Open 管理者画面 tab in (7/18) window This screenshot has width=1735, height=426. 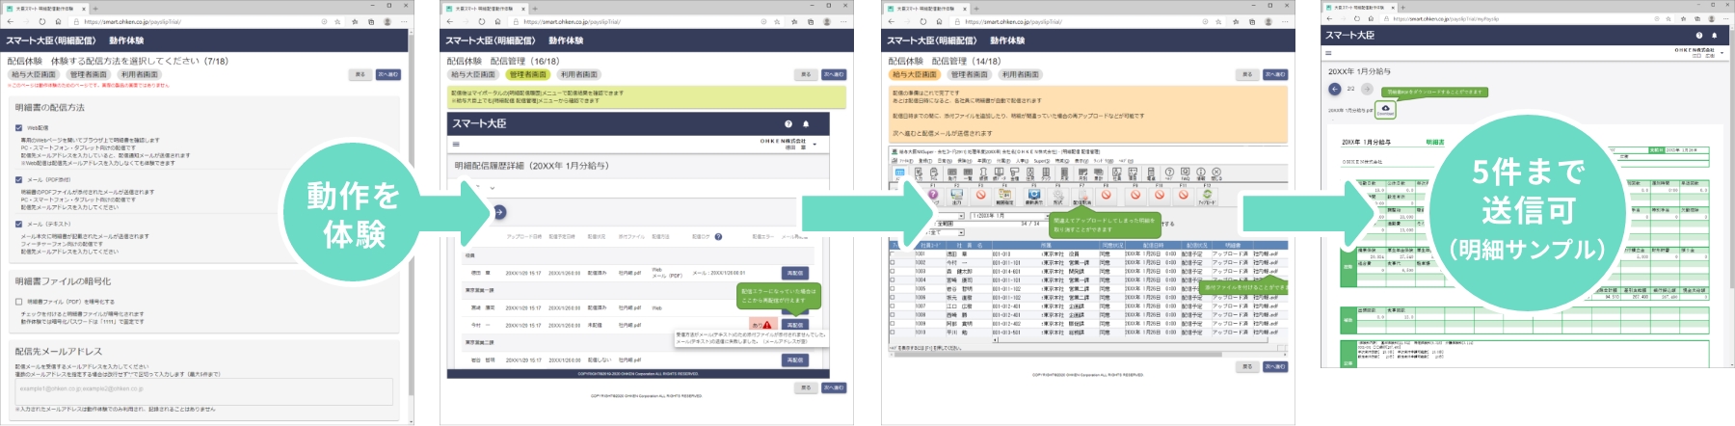pyautogui.click(x=89, y=74)
